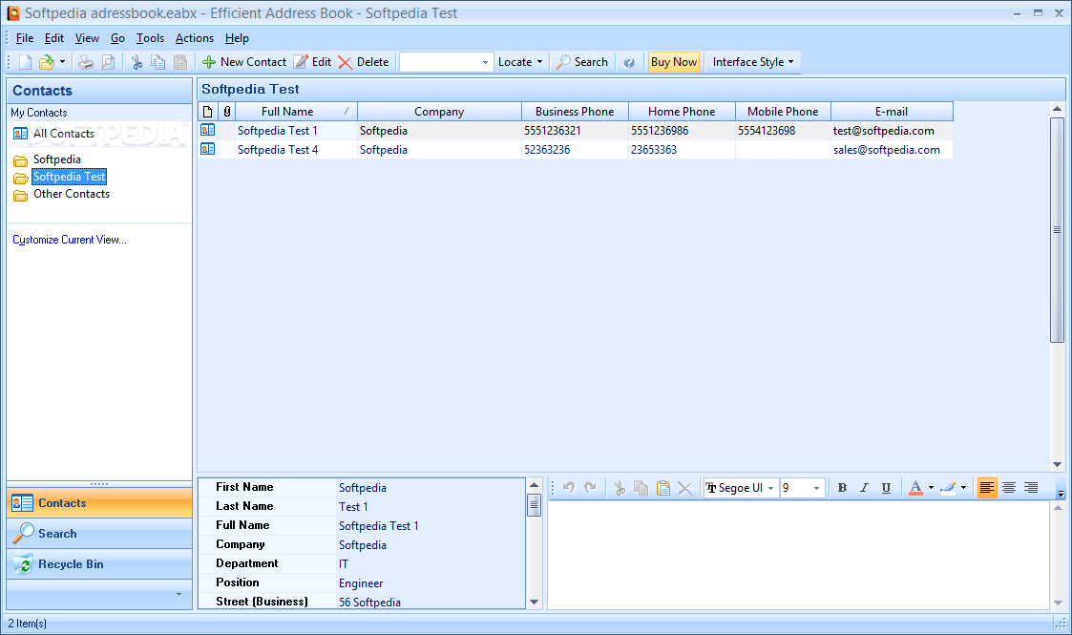Toggle Italic formatting
The height and width of the screenshot is (635, 1072).
[x=864, y=488]
